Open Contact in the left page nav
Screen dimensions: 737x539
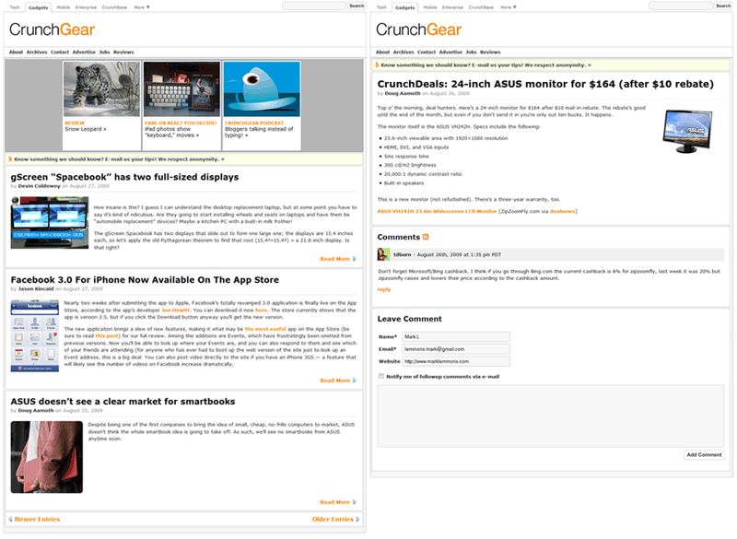[60, 53]
